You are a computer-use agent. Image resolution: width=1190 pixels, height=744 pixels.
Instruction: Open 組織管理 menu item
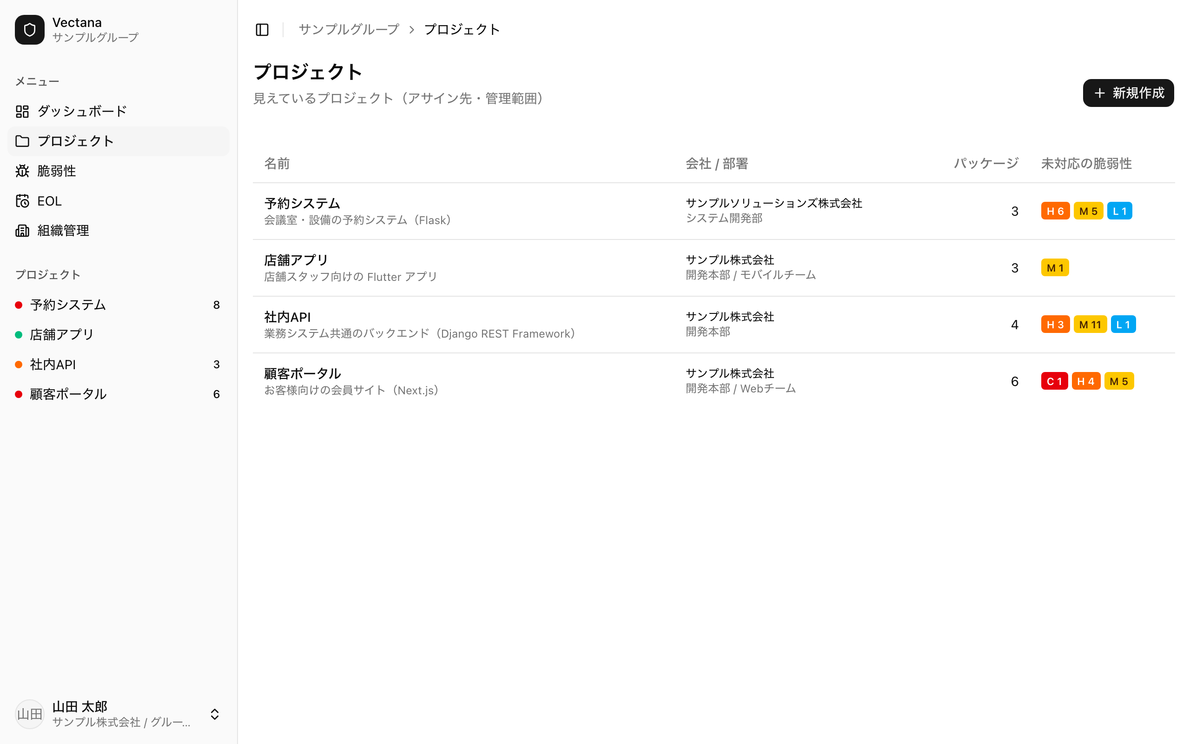119,230
